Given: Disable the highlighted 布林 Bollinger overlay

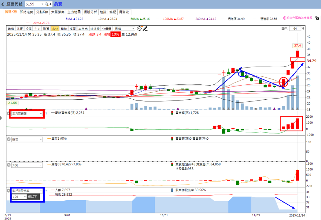Looking at the screenshot, I should pyautogui.click(x=55, y=29).
